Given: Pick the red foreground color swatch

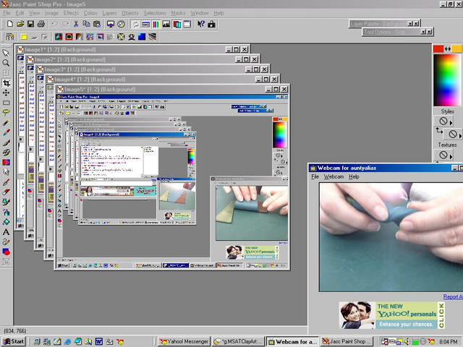Looking at the screenshot, I should pyautogui.click(x=438, y=48).
